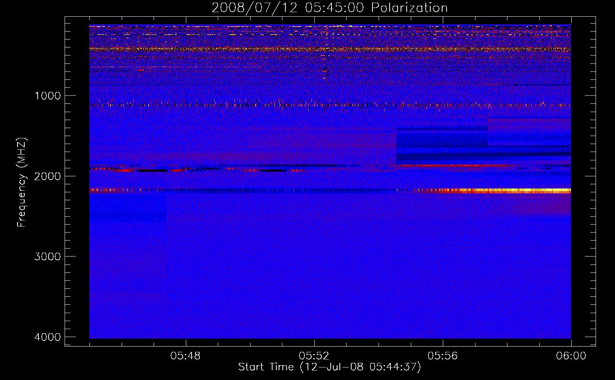Click the "Start Time (12-Jul-08 05:44:37)" label
Viewport: 615px width, 380px height.
tap(330, 367)
